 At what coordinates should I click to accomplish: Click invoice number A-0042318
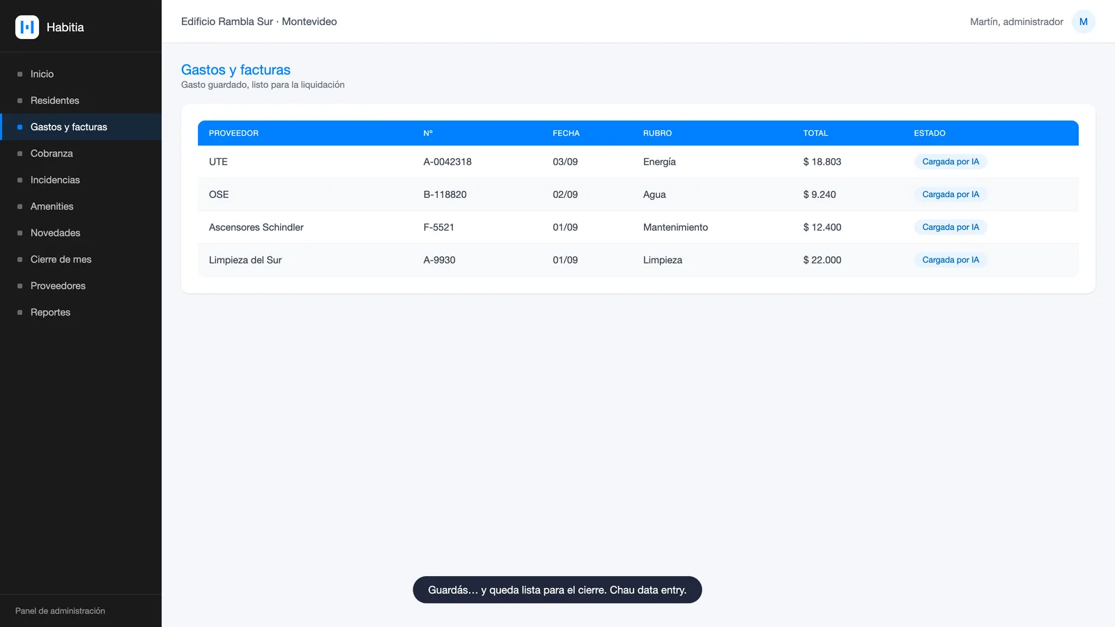pyautogui.click(x=447, y=162)
